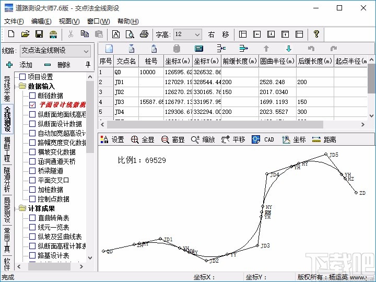
Task: Click the layout icon with down arrow
Action: pyautogui.click(x=271, y=34)
